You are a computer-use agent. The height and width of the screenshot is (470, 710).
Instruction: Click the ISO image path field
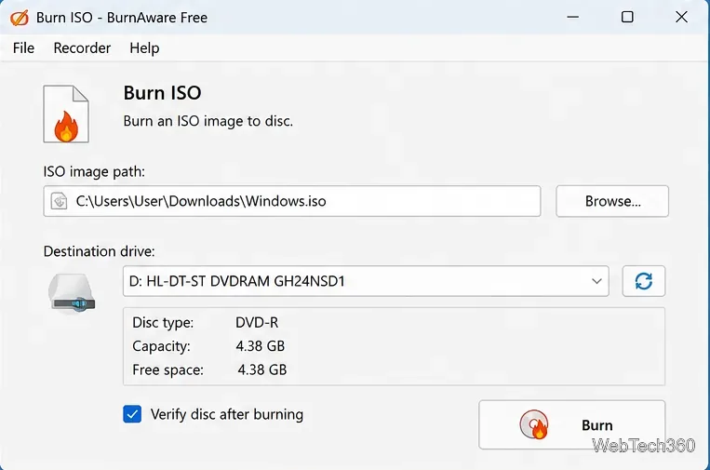292,201
